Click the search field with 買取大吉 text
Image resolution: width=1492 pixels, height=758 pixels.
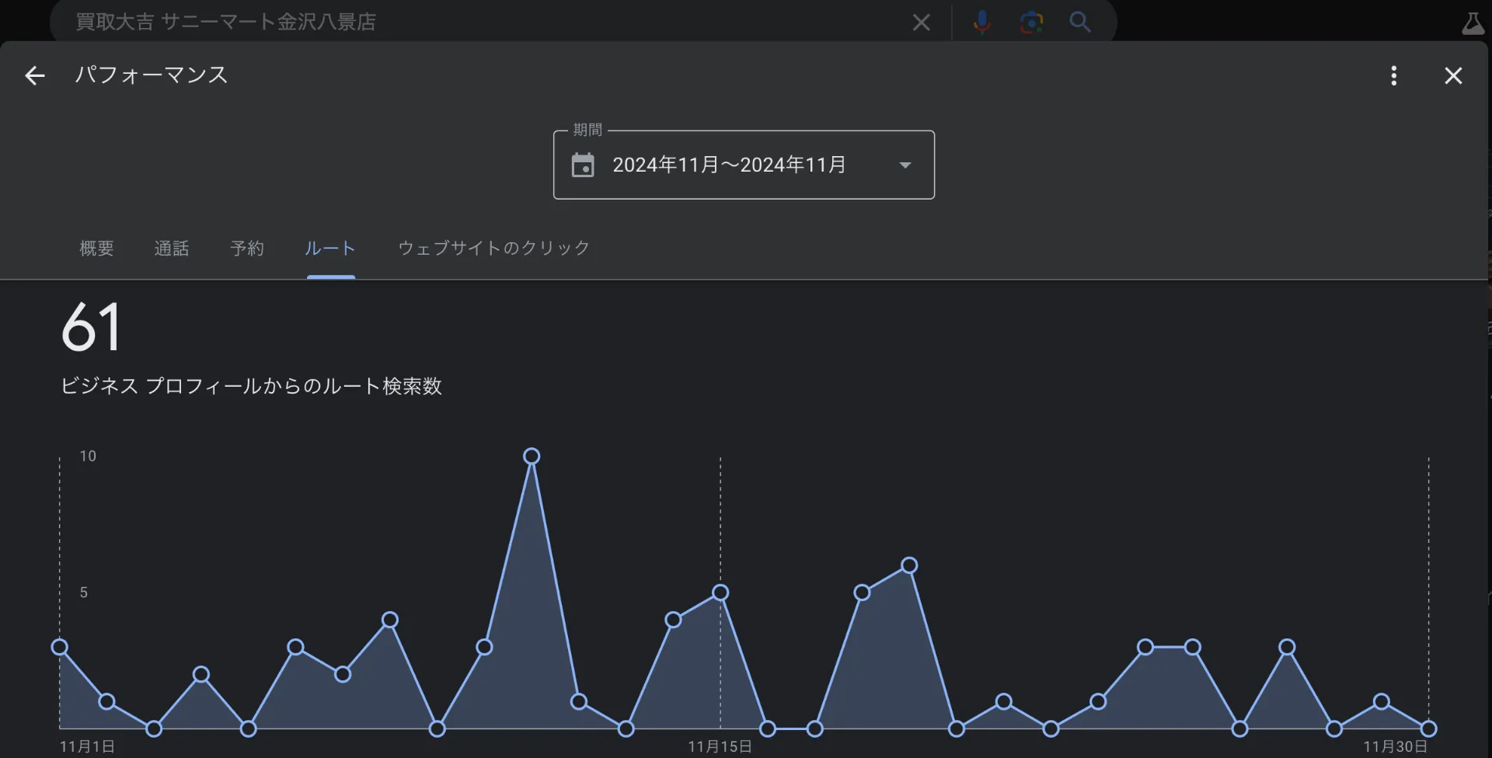coord(466,22)
